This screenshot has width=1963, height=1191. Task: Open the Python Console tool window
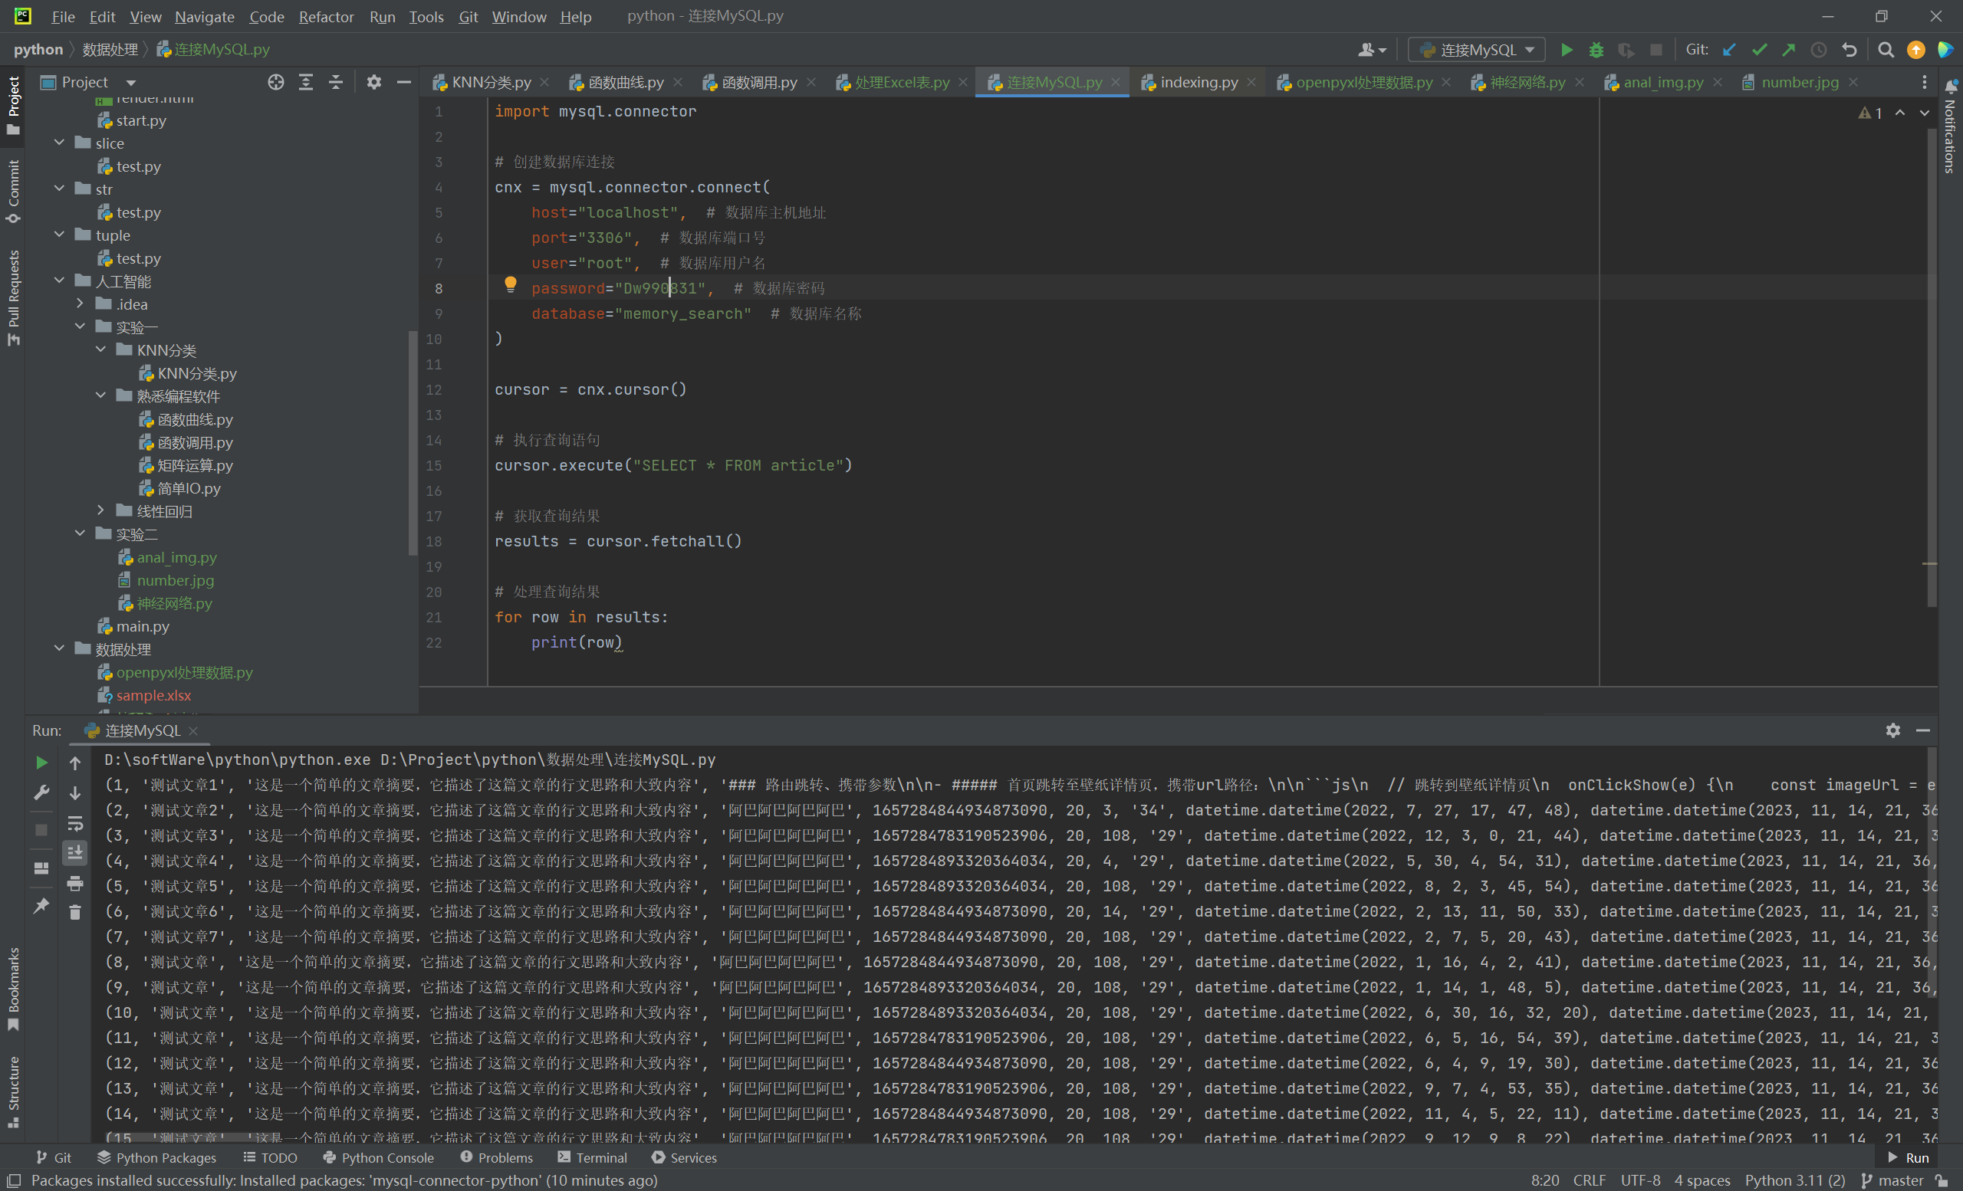coord(379,1157)
